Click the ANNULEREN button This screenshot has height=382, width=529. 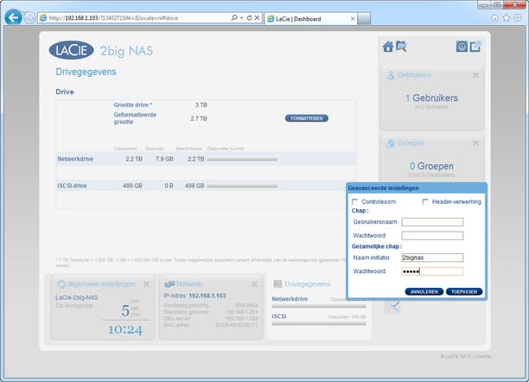coord(424,292)
